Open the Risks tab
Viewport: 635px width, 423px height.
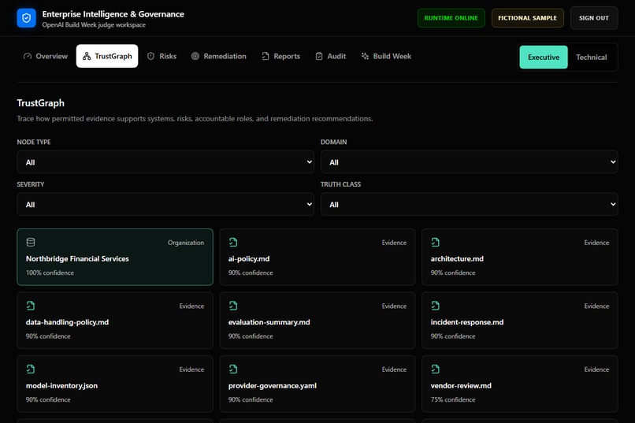click(x=162, y=56)
